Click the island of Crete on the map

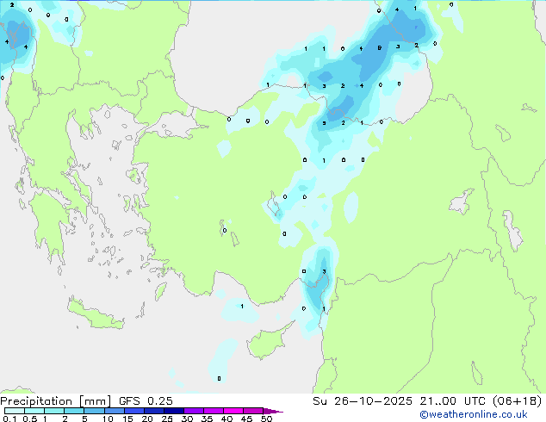click(94, 315)
